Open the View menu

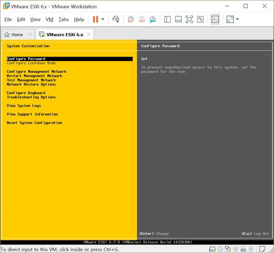(x=36, y=20)
